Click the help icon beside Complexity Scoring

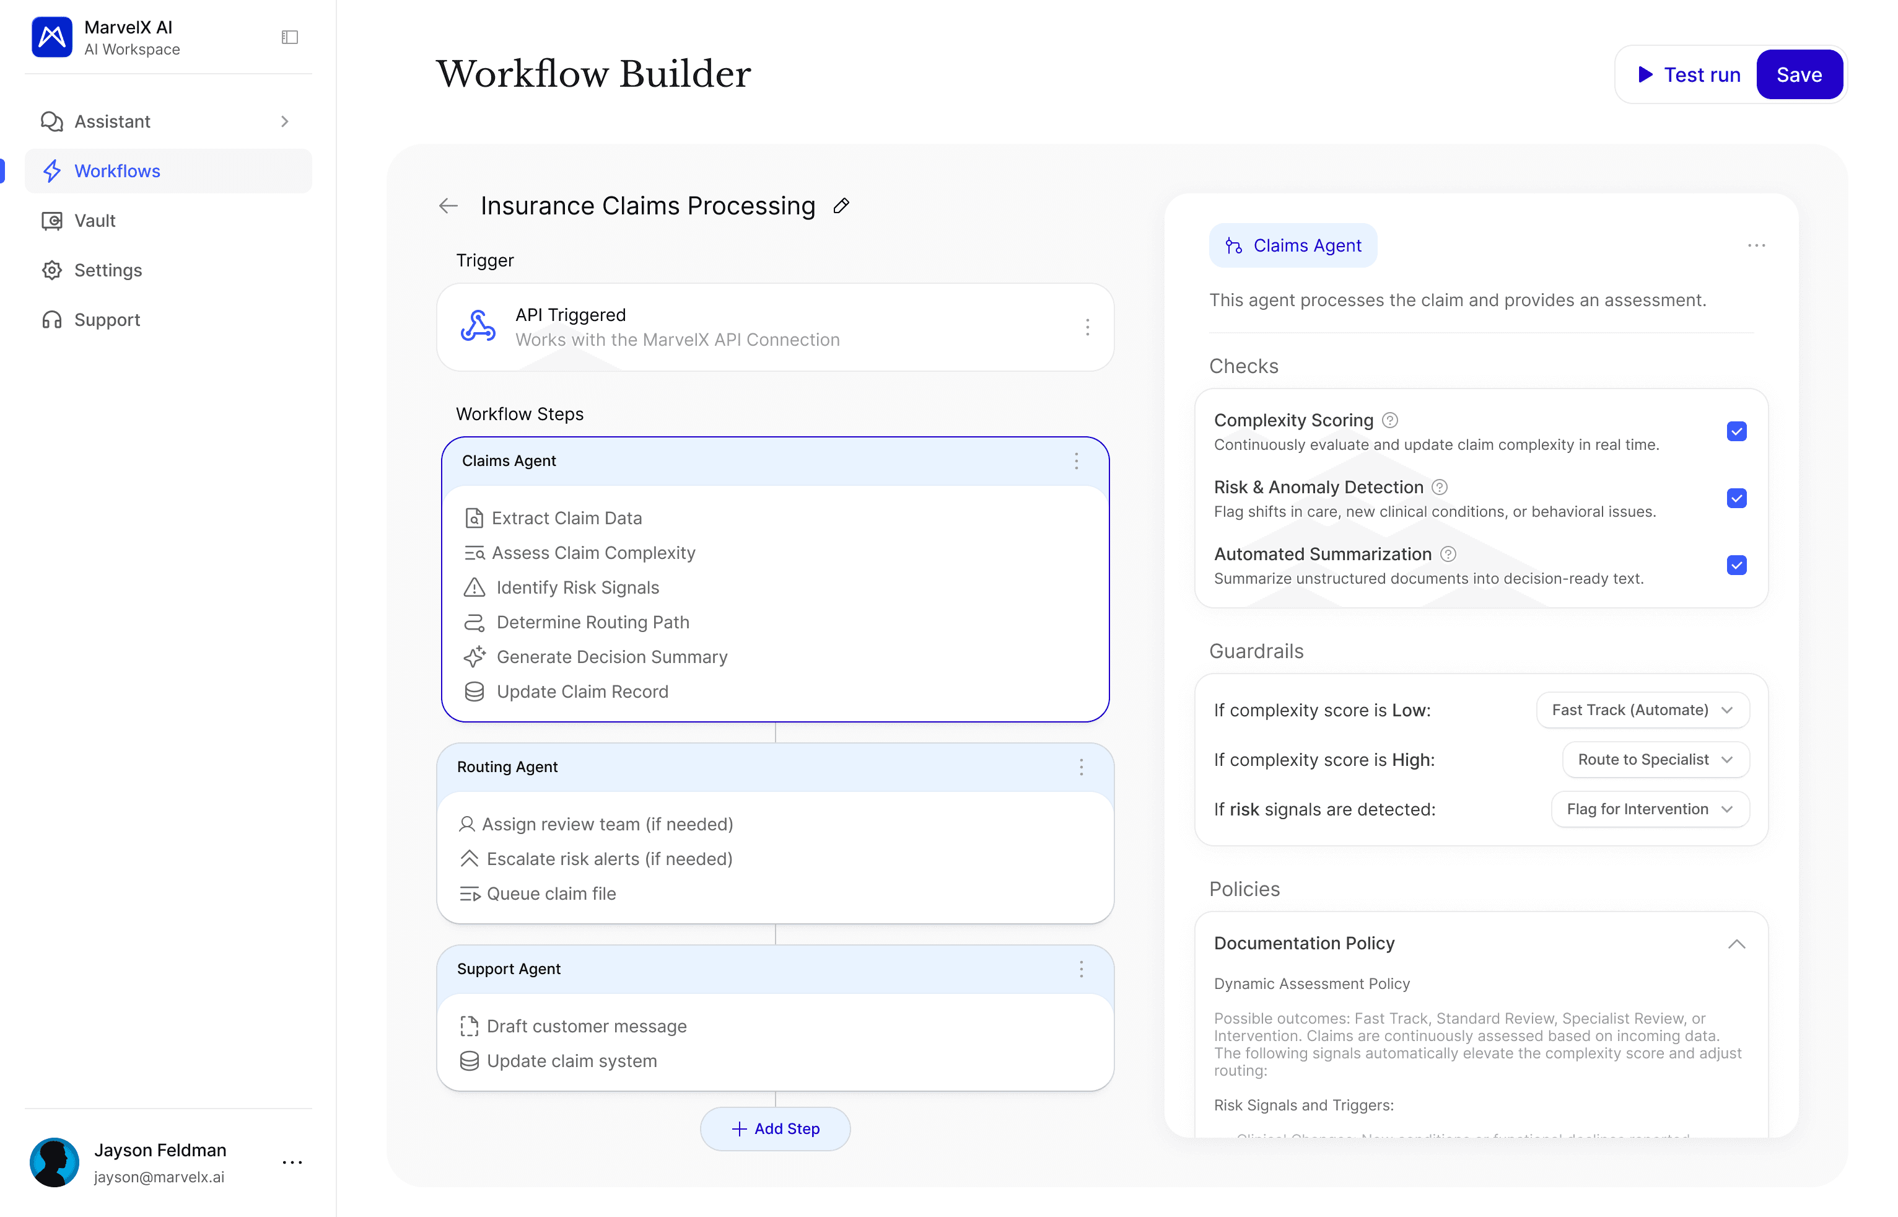pyautogui.click(x=1390, y=420)
